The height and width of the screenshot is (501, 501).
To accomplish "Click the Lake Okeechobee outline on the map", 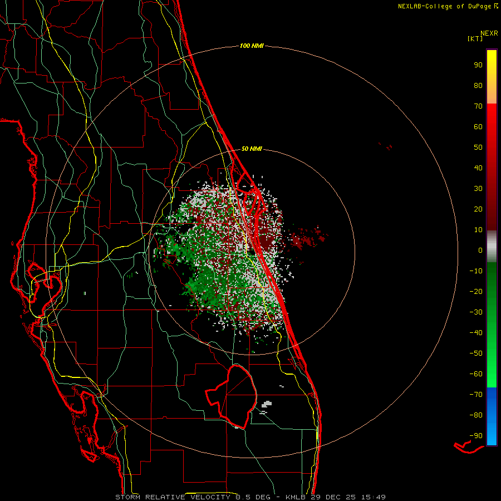I will 232,396.
